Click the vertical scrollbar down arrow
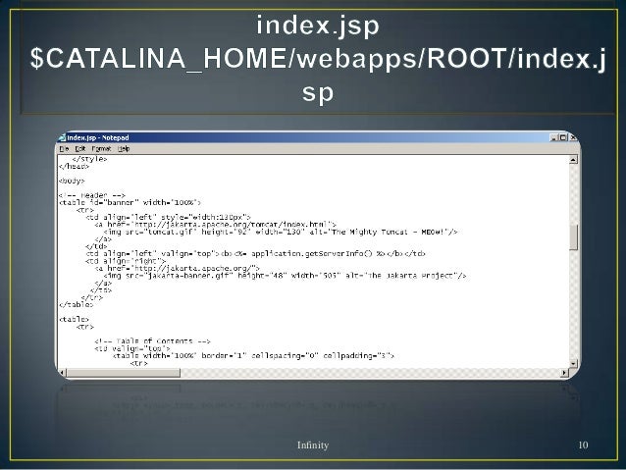The image size is (626, 470). [573, 363]
